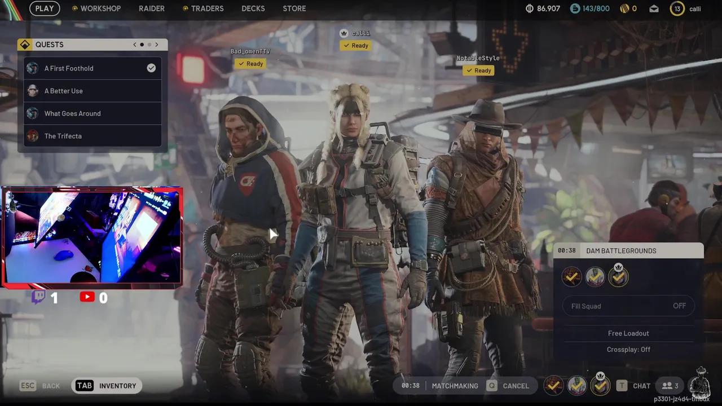Click right chevron on the Quests panel
The width and height of the screenshot is (722, 406).
click(x=157, y=44)
